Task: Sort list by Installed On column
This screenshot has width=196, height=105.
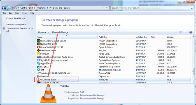Action: (143, 37)
